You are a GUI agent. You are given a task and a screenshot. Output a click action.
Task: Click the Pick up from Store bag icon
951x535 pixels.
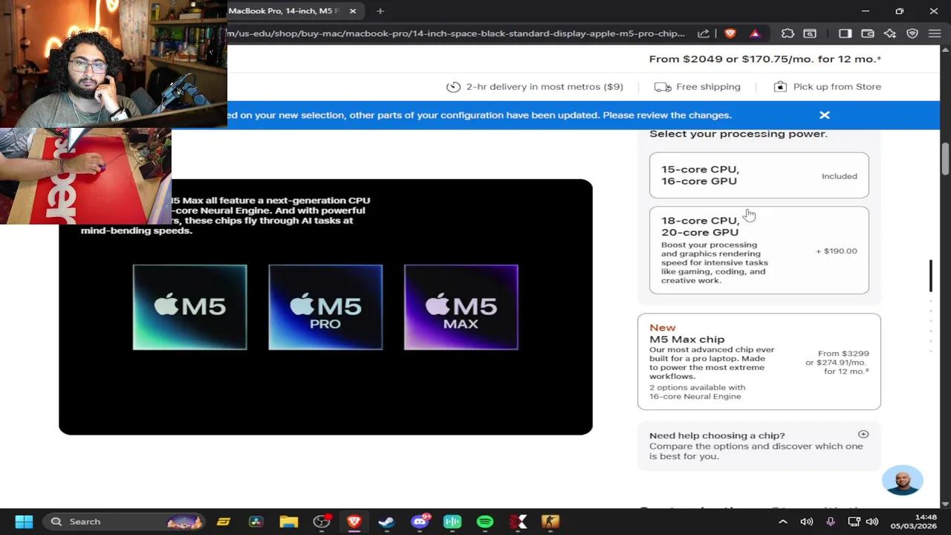click(780, 87)
